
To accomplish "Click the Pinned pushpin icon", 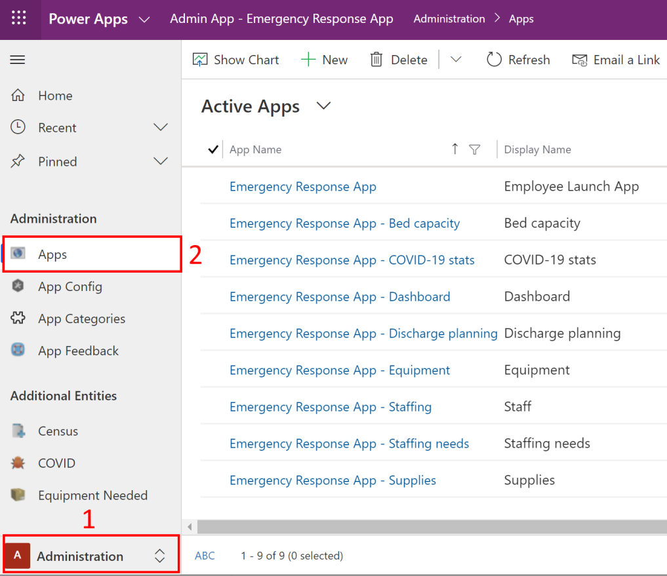I will click(x=18, y=161).
